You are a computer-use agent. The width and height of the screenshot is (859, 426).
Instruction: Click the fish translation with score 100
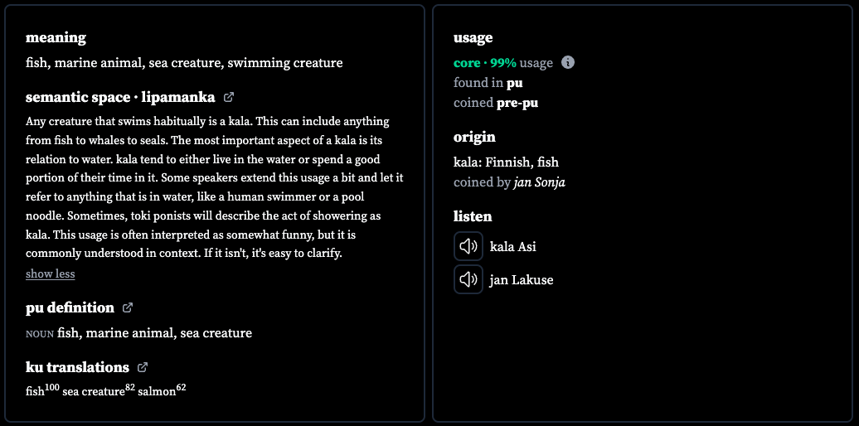point(43,391)
